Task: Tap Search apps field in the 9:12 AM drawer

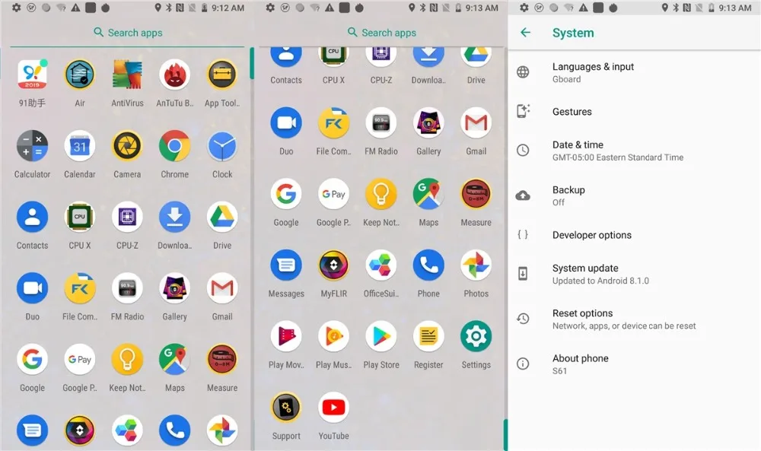Action: pyautogui.click(x=127, y=33)
